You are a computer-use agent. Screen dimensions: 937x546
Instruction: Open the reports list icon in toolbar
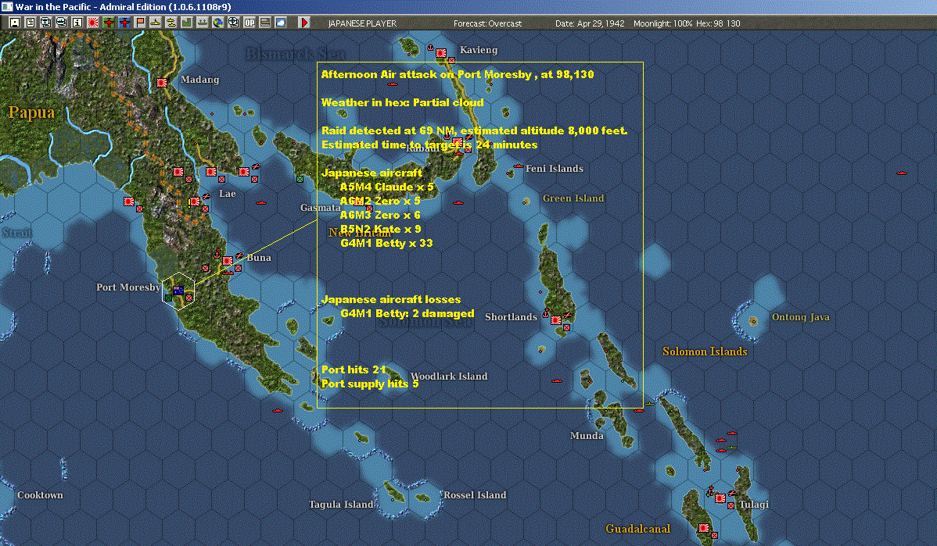[31, 23]
